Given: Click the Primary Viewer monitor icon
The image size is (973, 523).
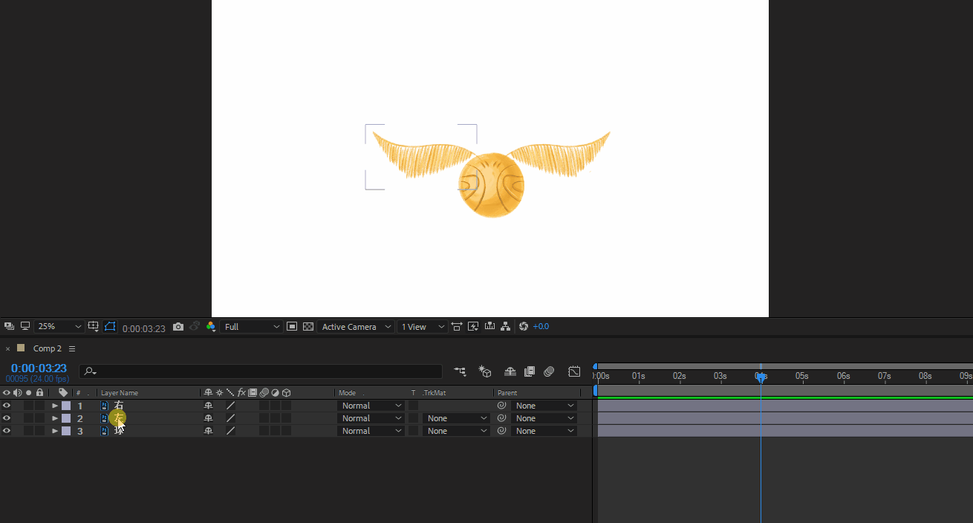Looking at the screenshot, I should 25,326.
